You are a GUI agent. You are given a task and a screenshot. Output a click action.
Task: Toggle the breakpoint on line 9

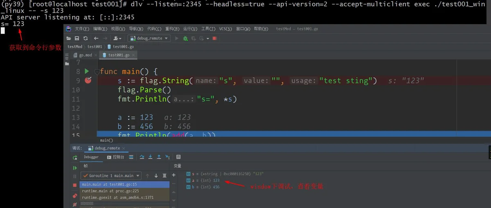(x=88, y=81)
